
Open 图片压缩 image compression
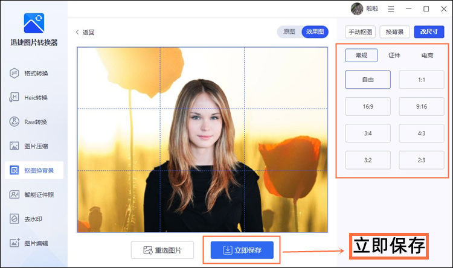(29, 146)
